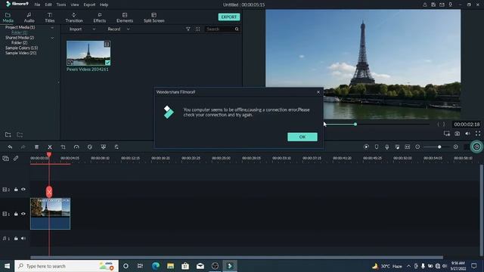Click the Add Track icon above tracks

(5, 158)
